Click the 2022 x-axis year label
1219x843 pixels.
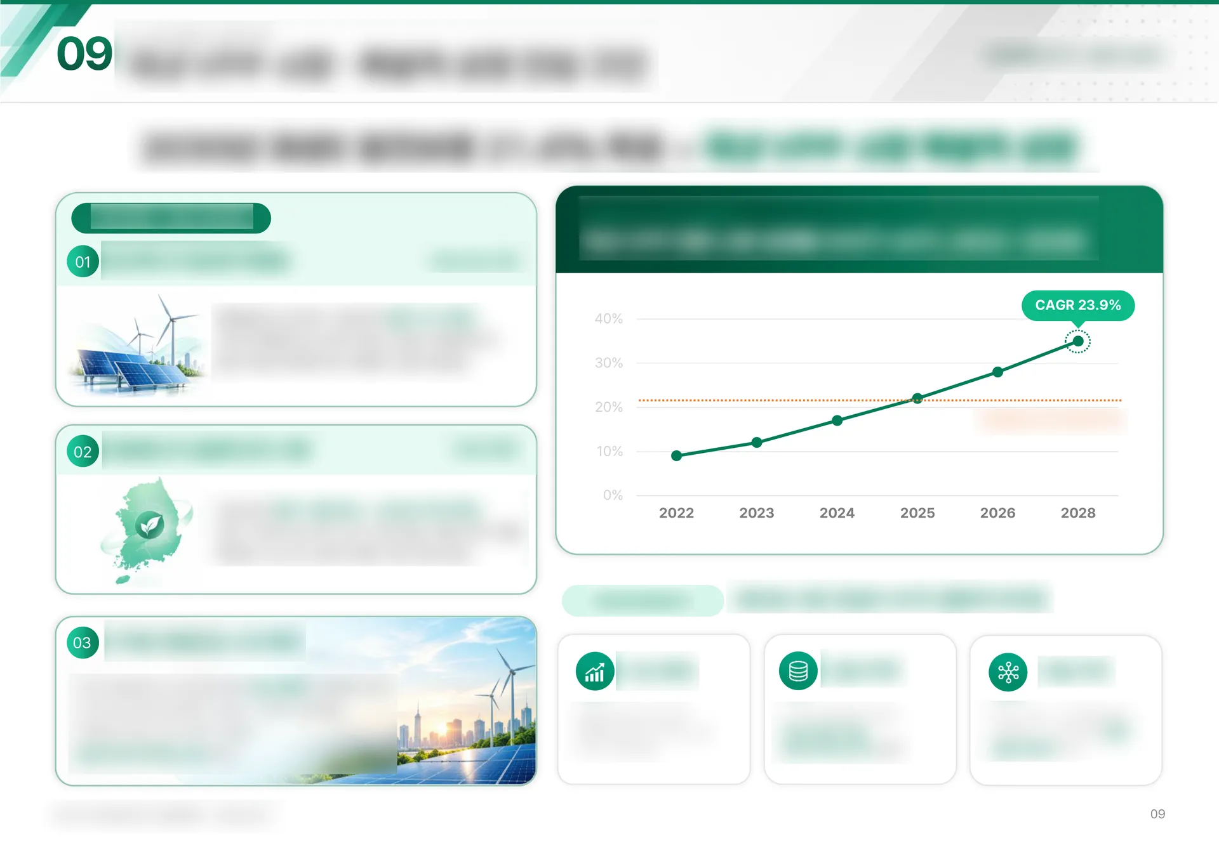click(677, 513)
